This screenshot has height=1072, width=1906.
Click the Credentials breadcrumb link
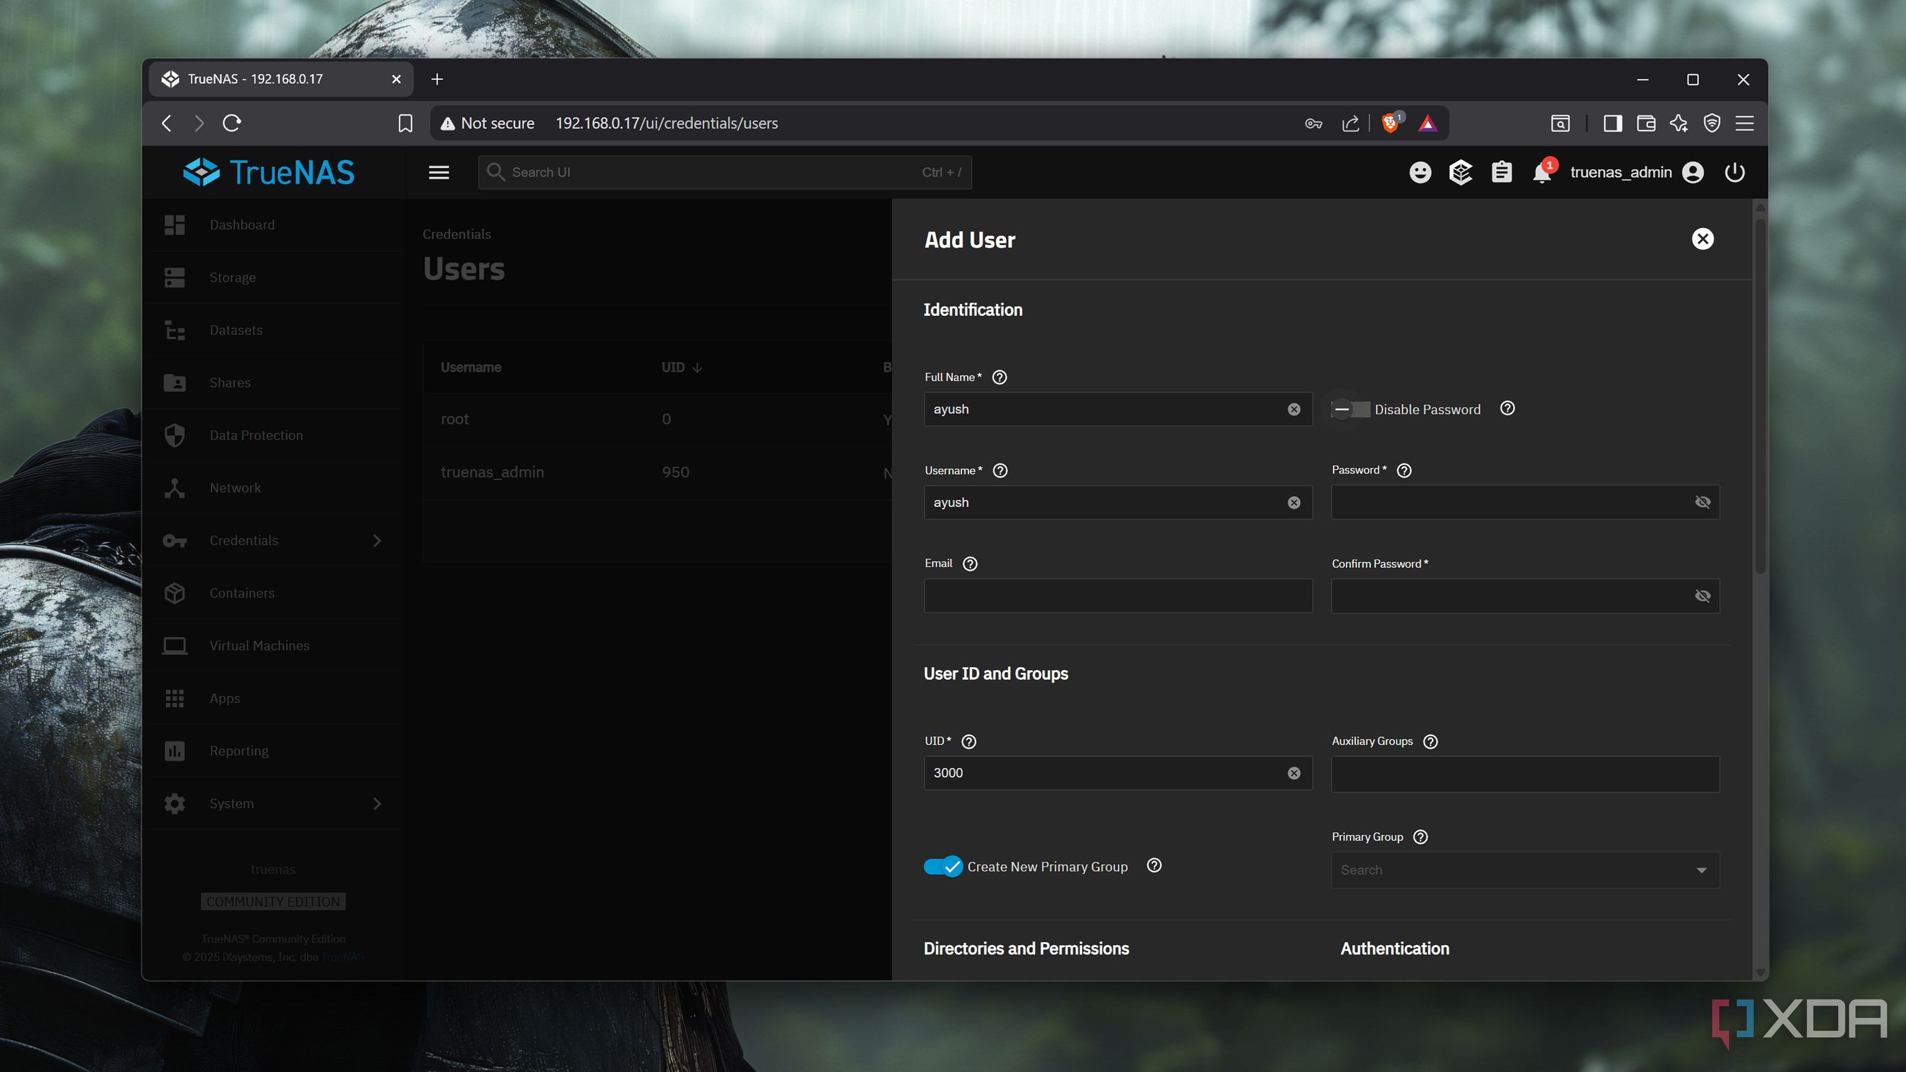point(457,235)
